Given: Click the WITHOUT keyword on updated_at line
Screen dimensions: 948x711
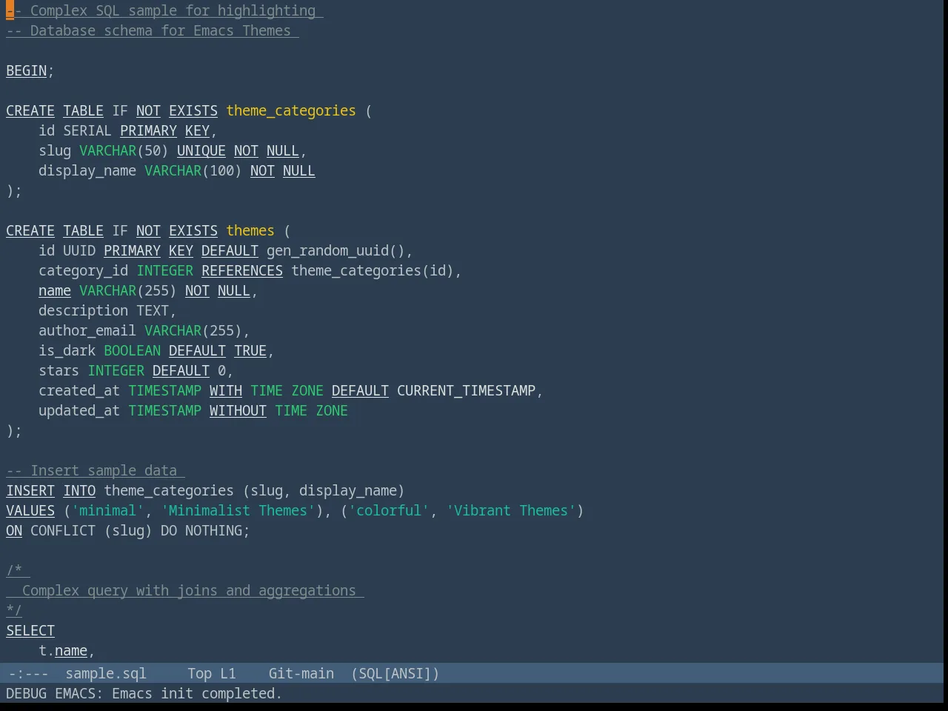Looking at the screenshot, I should click(238, 411).
